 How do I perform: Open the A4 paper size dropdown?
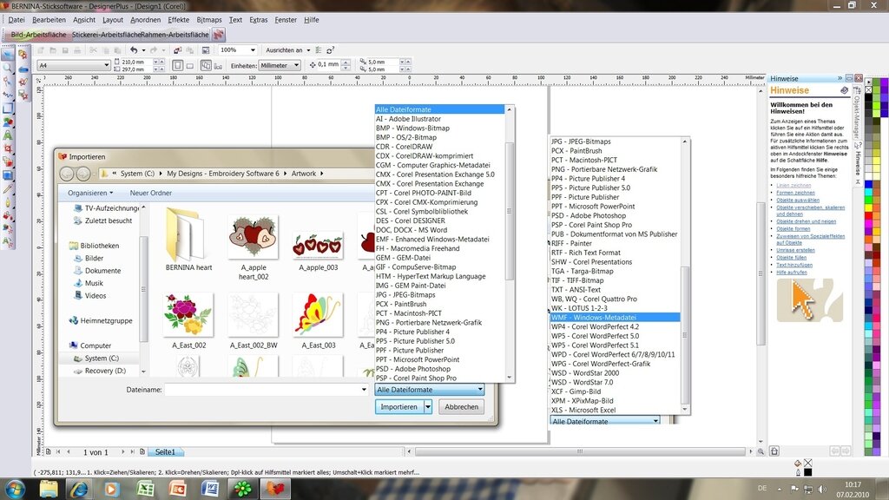[105, 65]
